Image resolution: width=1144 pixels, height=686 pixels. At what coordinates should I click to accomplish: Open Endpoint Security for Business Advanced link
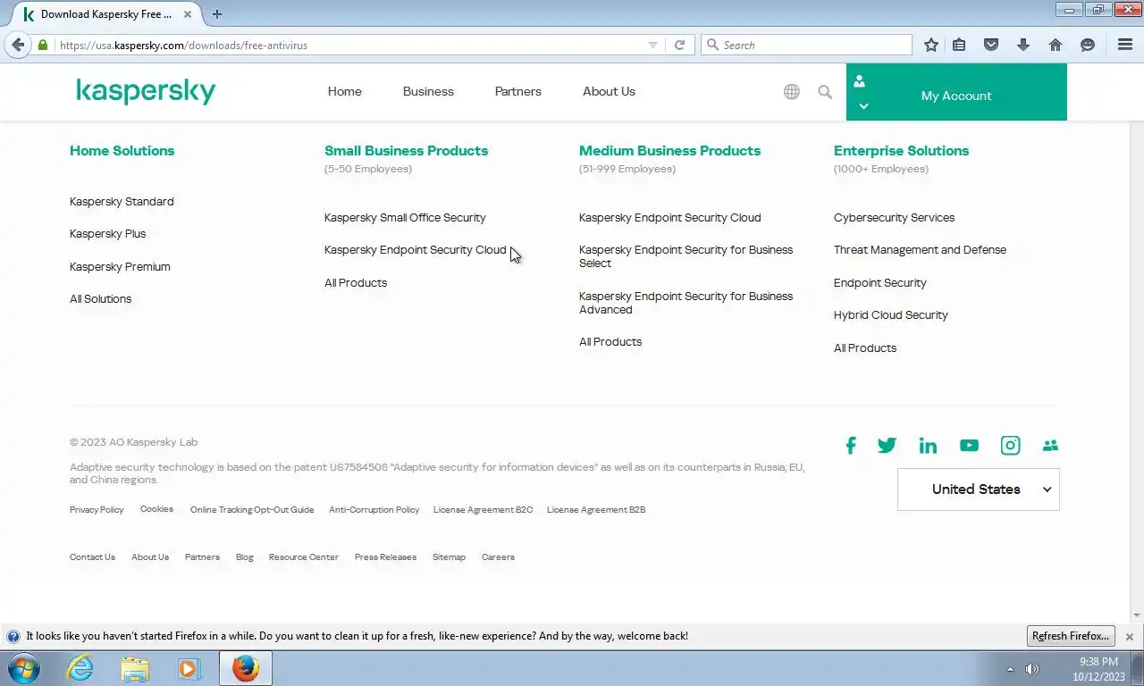686,303
